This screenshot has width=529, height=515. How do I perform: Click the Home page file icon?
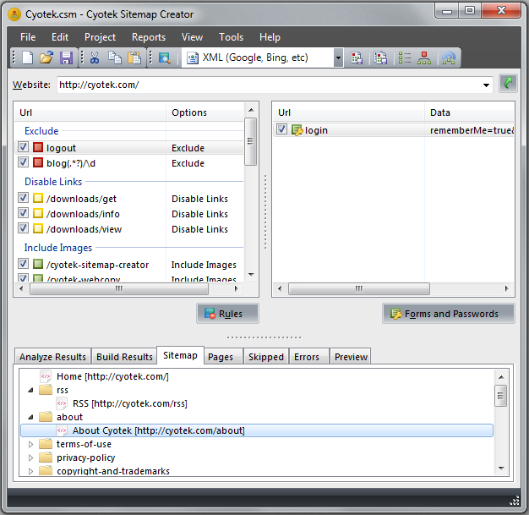[x=45, y=376]
